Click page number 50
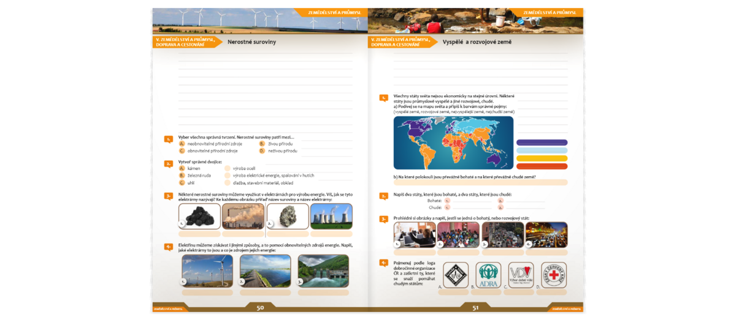Screen dimensions: 736x320 point(260,308)
